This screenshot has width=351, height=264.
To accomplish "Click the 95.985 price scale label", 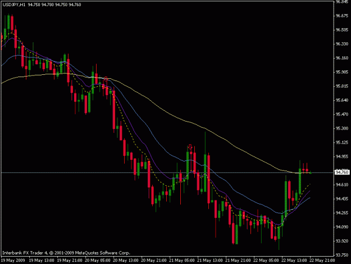I will pyautogui.click(x=342, y=72).
